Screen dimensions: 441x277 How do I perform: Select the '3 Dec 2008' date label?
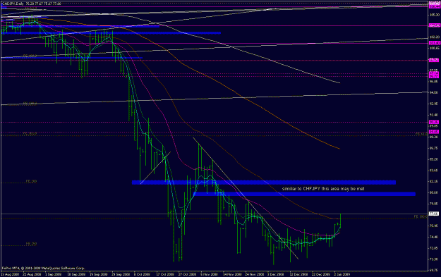click(x=276, y=274)
